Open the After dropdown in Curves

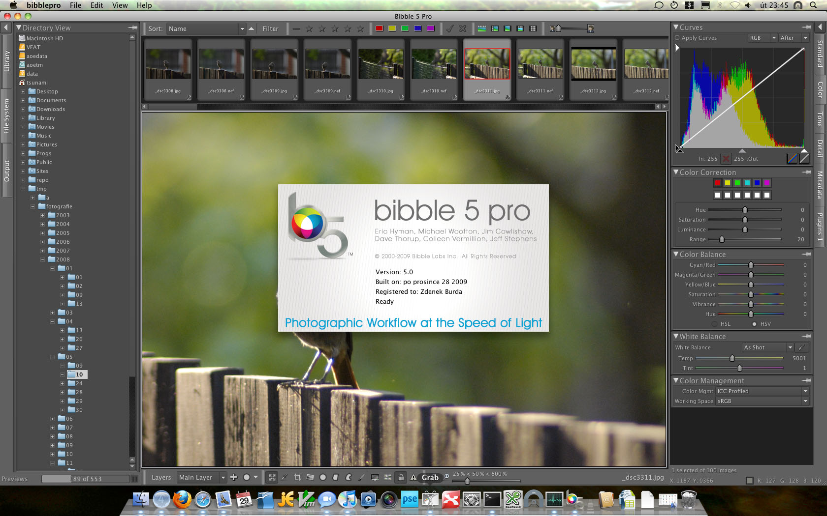pos(794,38)
